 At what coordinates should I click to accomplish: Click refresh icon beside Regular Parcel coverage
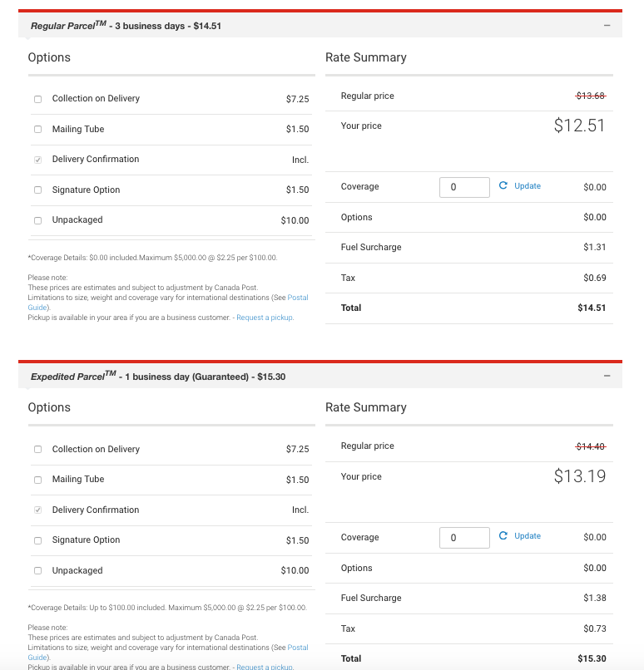pyautogui.click(x=503, y=186)
